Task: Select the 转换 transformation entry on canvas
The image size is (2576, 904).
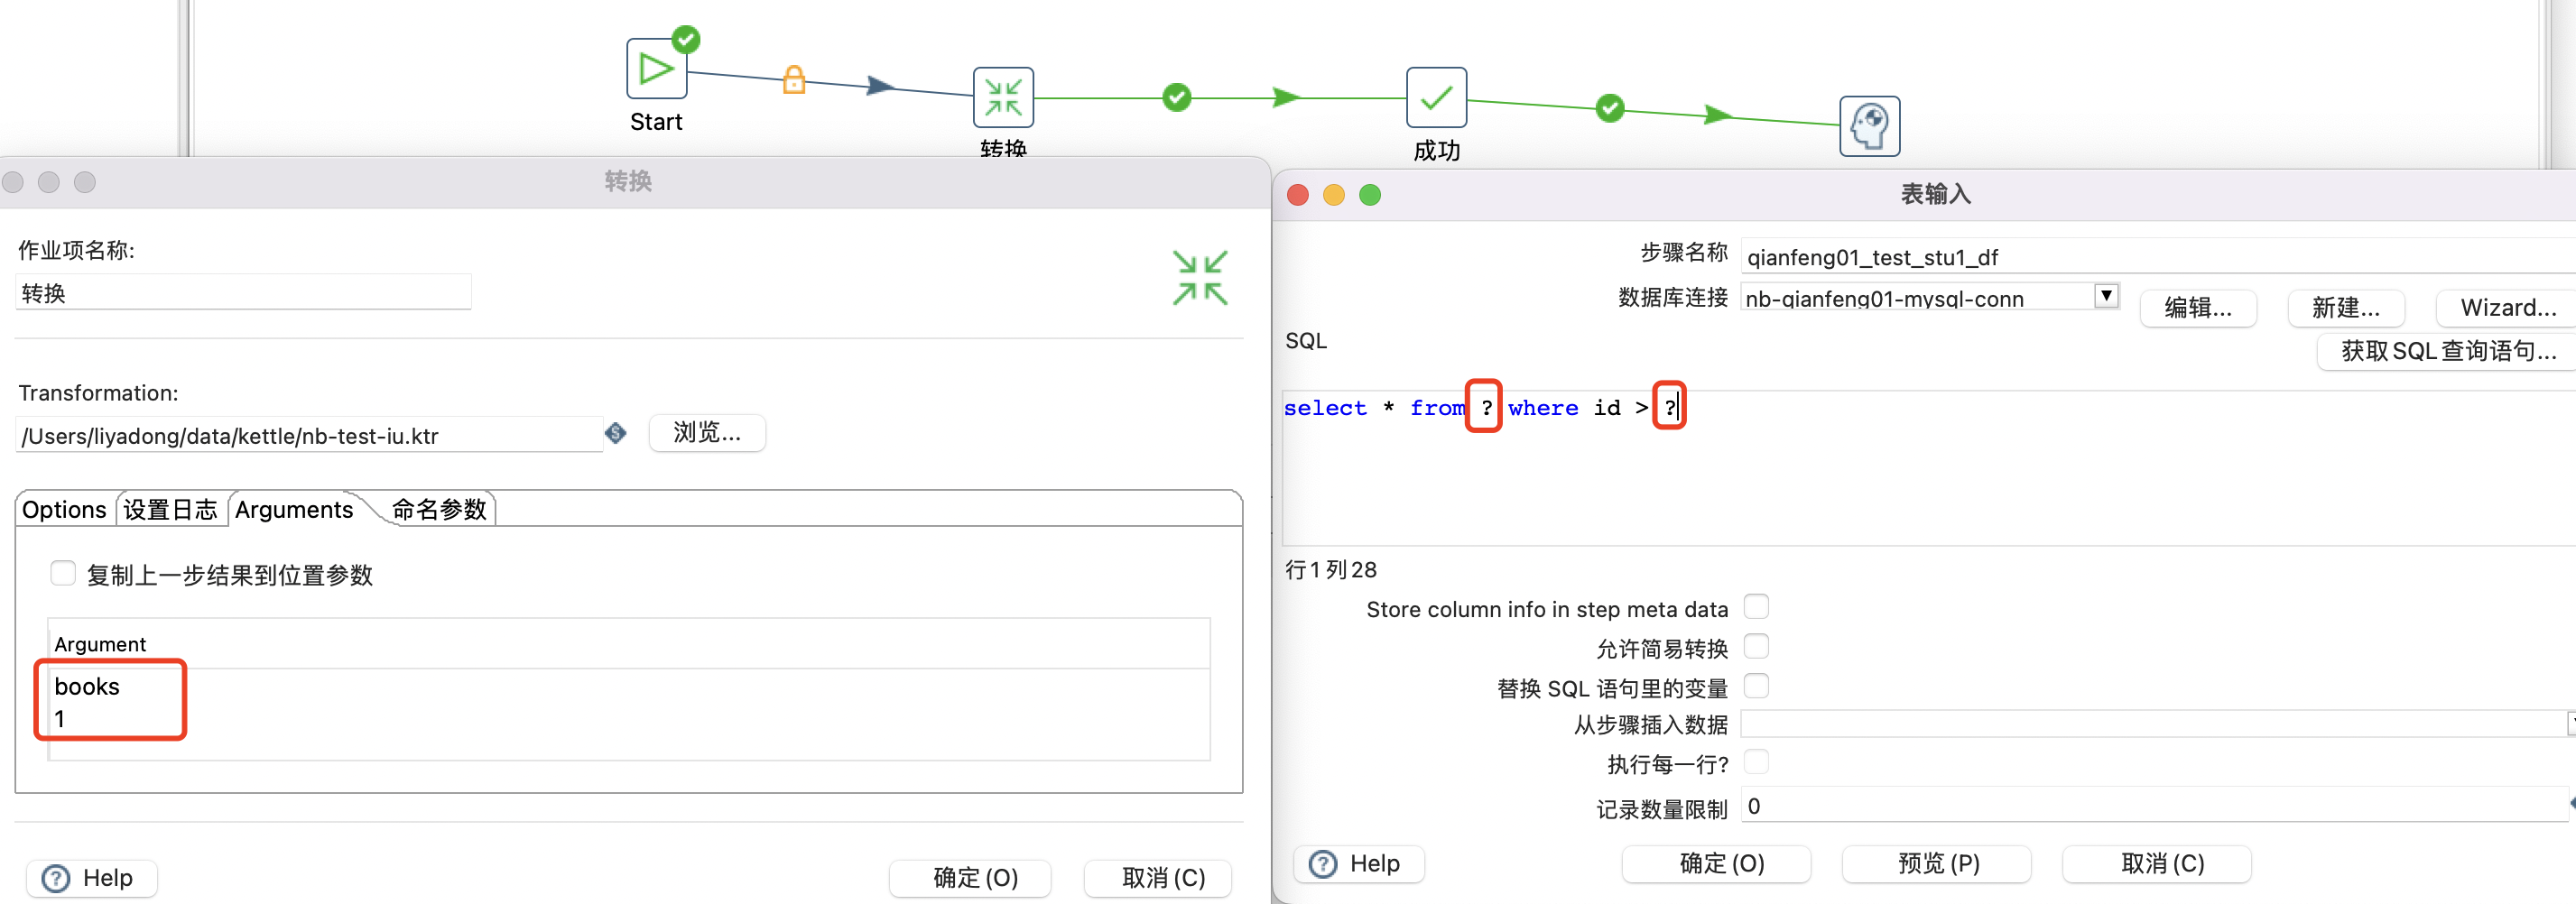Action: 1003,97
